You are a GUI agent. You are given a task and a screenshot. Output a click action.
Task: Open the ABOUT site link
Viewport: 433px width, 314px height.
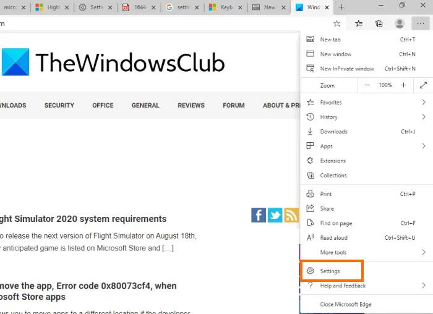coord(281,106)
